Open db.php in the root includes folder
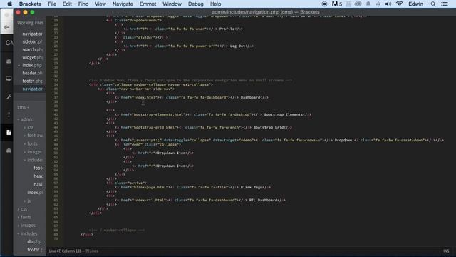 click(x=34, y=241)
